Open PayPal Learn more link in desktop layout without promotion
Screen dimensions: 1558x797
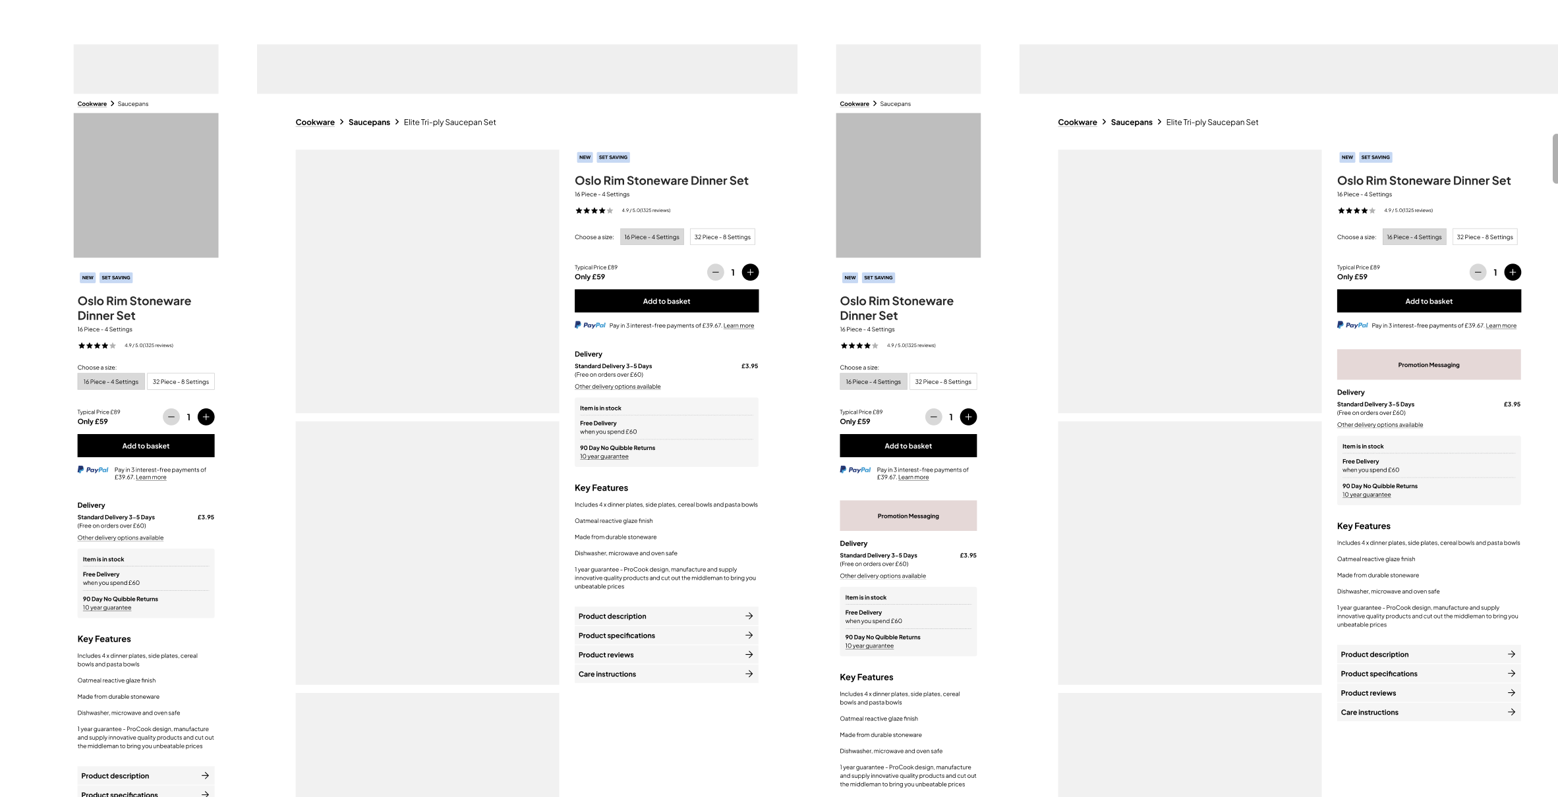(739, 326)
